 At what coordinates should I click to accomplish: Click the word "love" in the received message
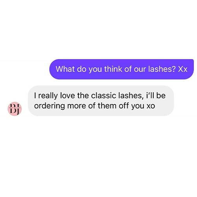pyautogui.click(x=67, y=95)
